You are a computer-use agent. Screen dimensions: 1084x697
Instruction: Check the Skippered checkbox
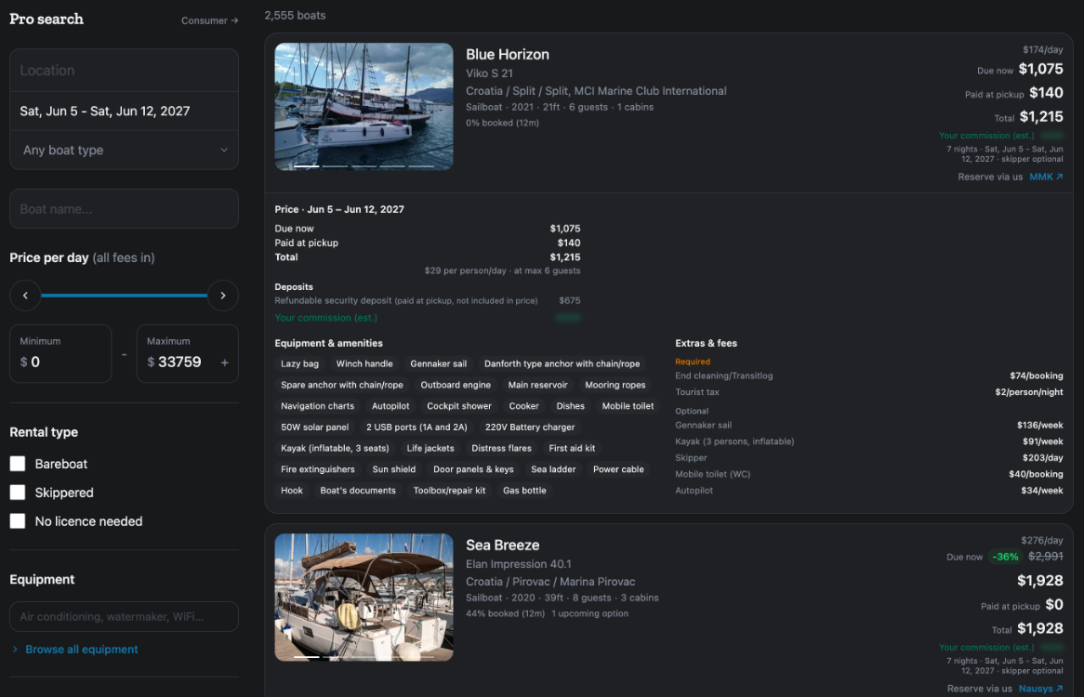tap(18, 493)
